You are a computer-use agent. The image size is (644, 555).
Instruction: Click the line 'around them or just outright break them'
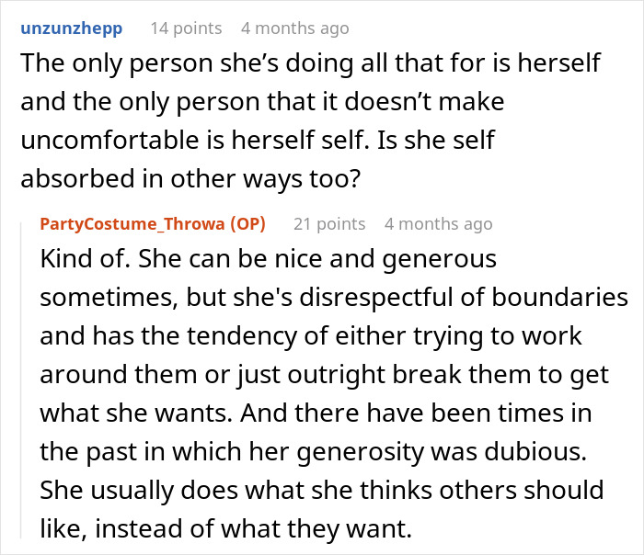pos(325,375)
